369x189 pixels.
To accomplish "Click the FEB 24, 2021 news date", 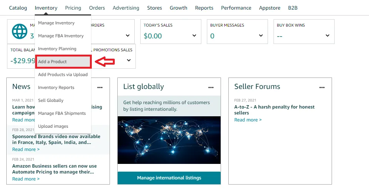I will (23, 159).
